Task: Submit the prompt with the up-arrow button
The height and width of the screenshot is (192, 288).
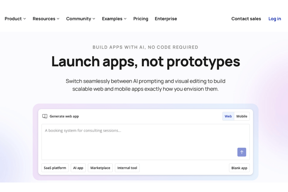Action: click(x=242, y=152)
